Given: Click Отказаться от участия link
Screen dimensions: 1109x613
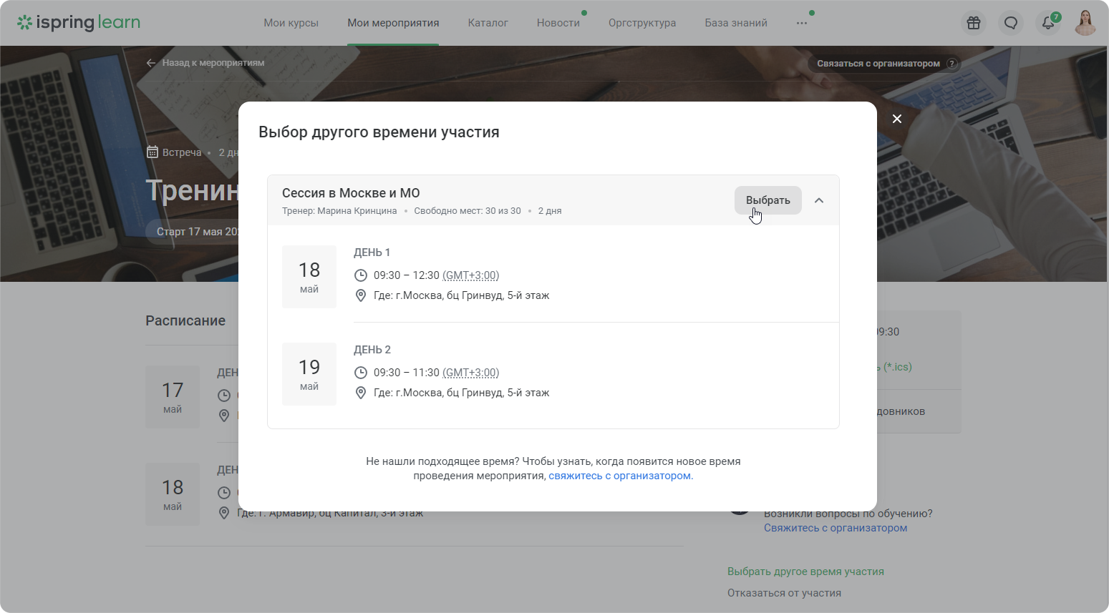Looking at the screenshot, I should click(x=784, y=593).
